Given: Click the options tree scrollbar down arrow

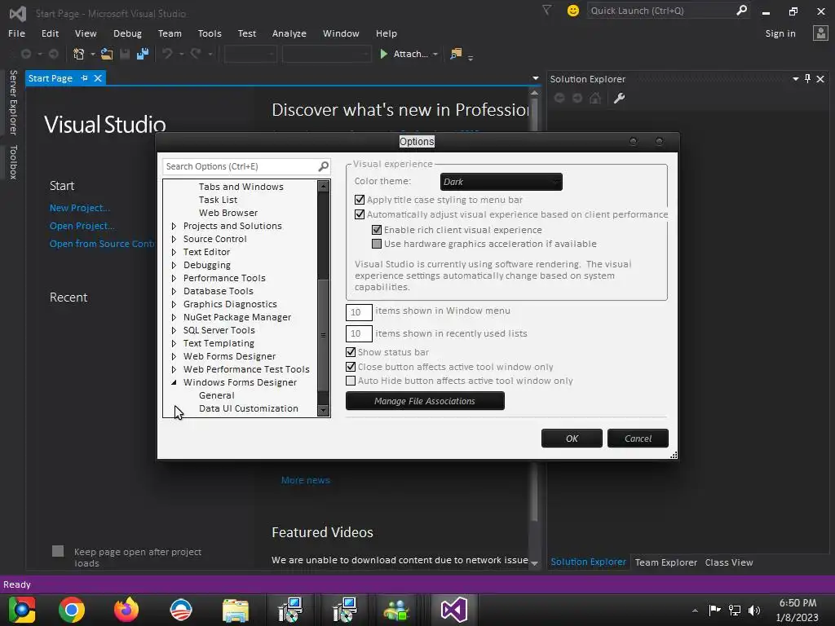Looking at the screenshot, I should coord(323,410).
